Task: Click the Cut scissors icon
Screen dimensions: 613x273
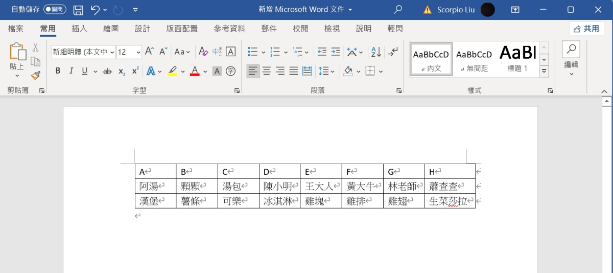Action: 35,48
